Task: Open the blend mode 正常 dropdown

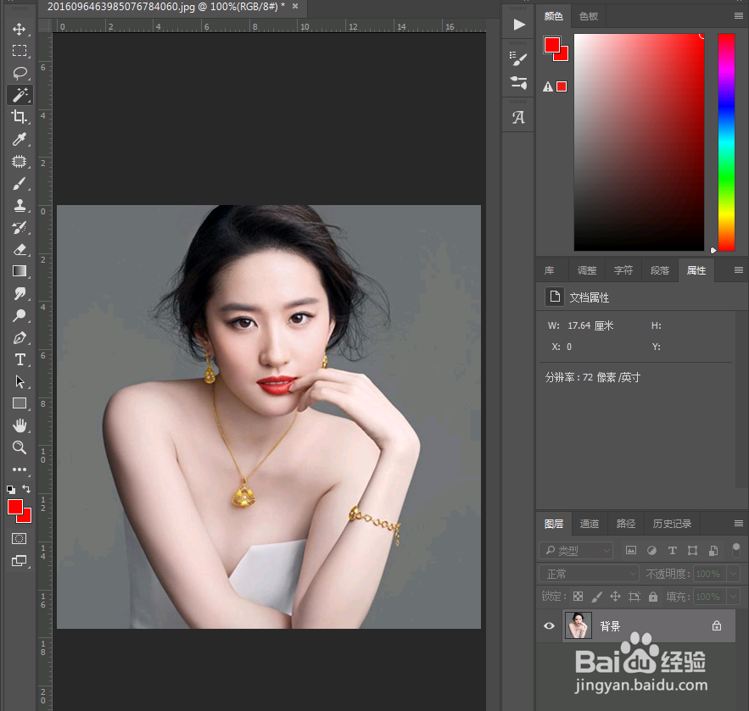Action: [589, 574]
